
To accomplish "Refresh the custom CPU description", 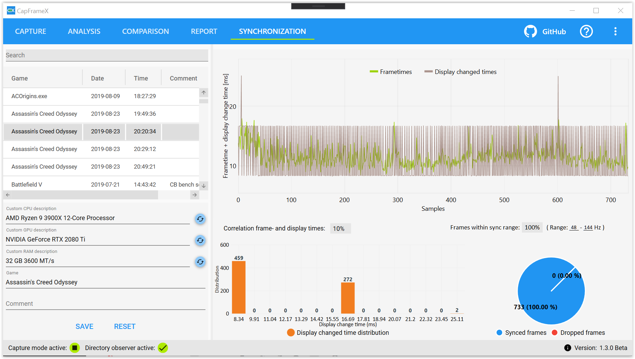I will click(x=200, y=219).
